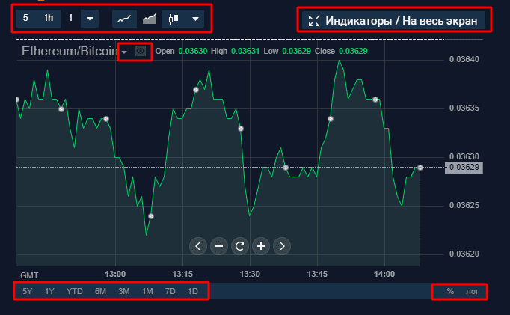Click the current price label 0.03629
This screenshot has width=510, height=315.
[x=464, y=168]
